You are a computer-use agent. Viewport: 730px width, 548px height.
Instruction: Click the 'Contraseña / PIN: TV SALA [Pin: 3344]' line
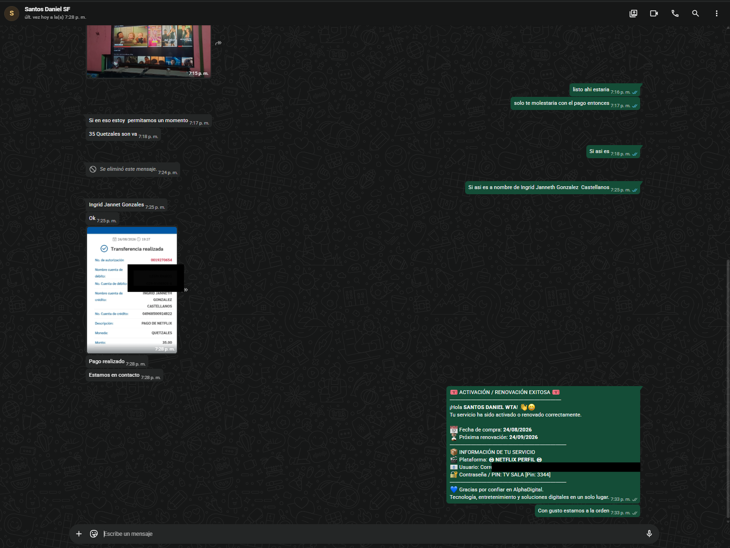[x=500, y=475]
